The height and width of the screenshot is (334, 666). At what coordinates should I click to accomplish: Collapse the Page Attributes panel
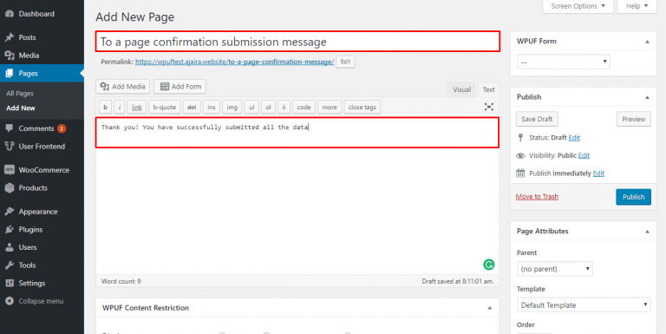point(647,232)
